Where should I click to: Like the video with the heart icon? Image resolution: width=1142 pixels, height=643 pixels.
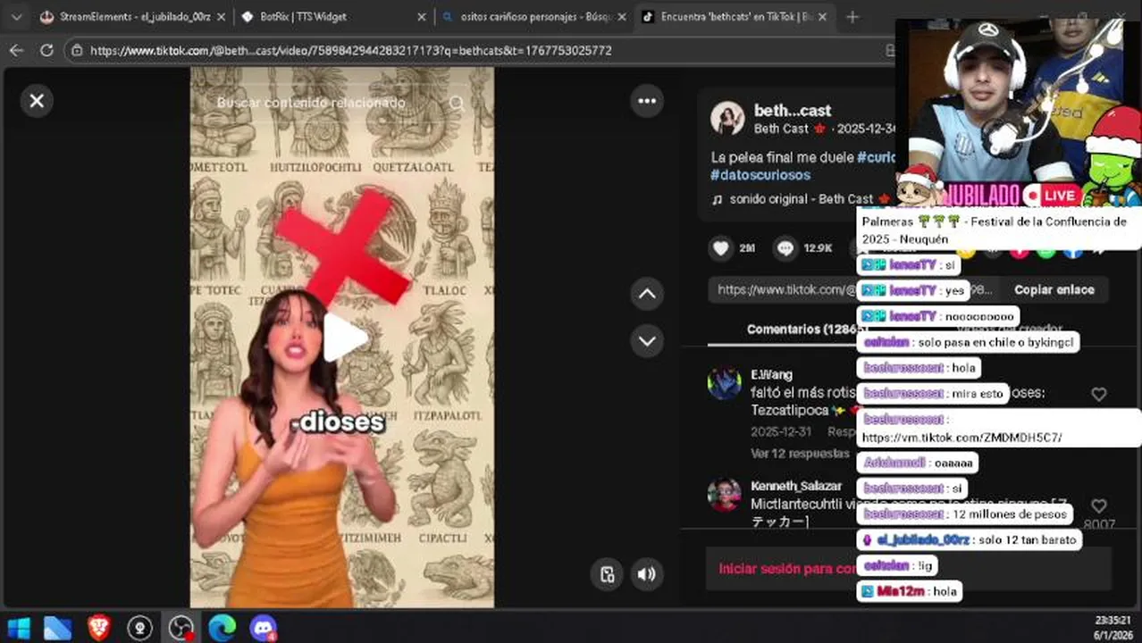tap(720, 248)
